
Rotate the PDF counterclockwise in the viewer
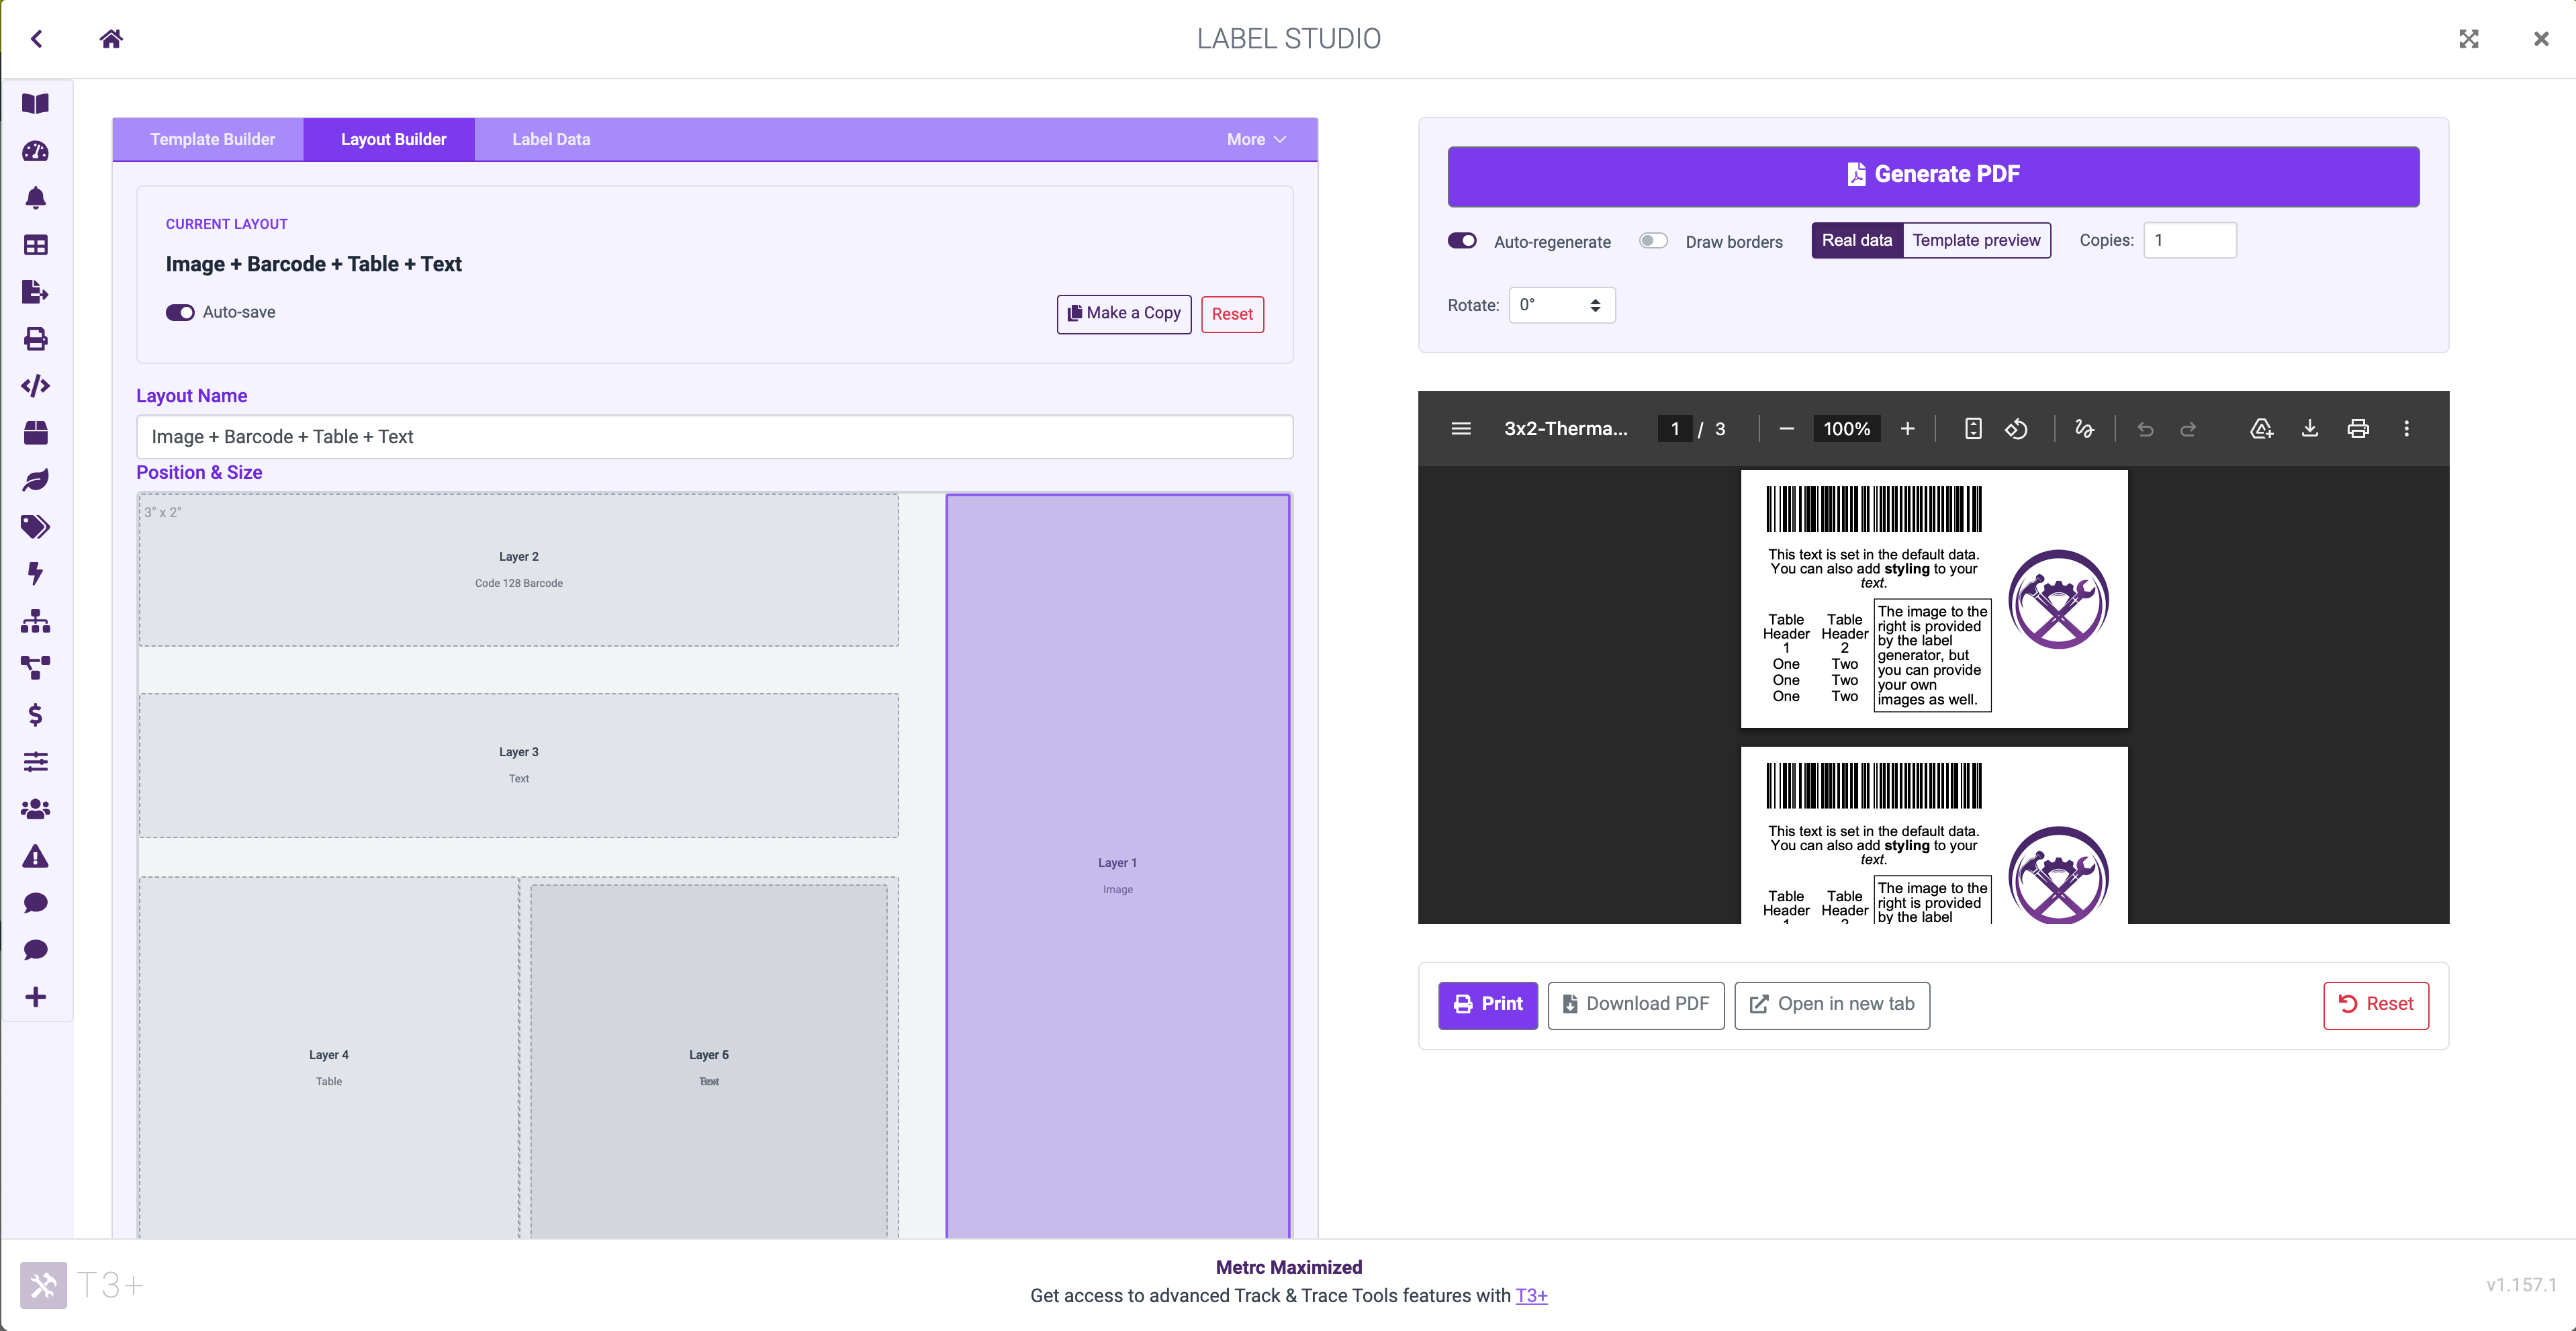pyautogui.click(x=2017, y=429)
